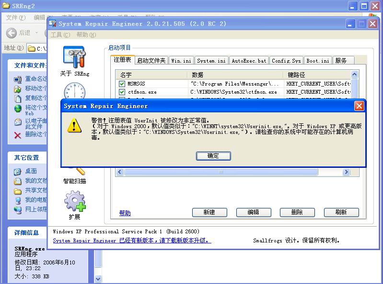The width and height of the screenshot is (383, 284).
Task: Click the publish-to-Web globe icon
Action: (18, 109)
